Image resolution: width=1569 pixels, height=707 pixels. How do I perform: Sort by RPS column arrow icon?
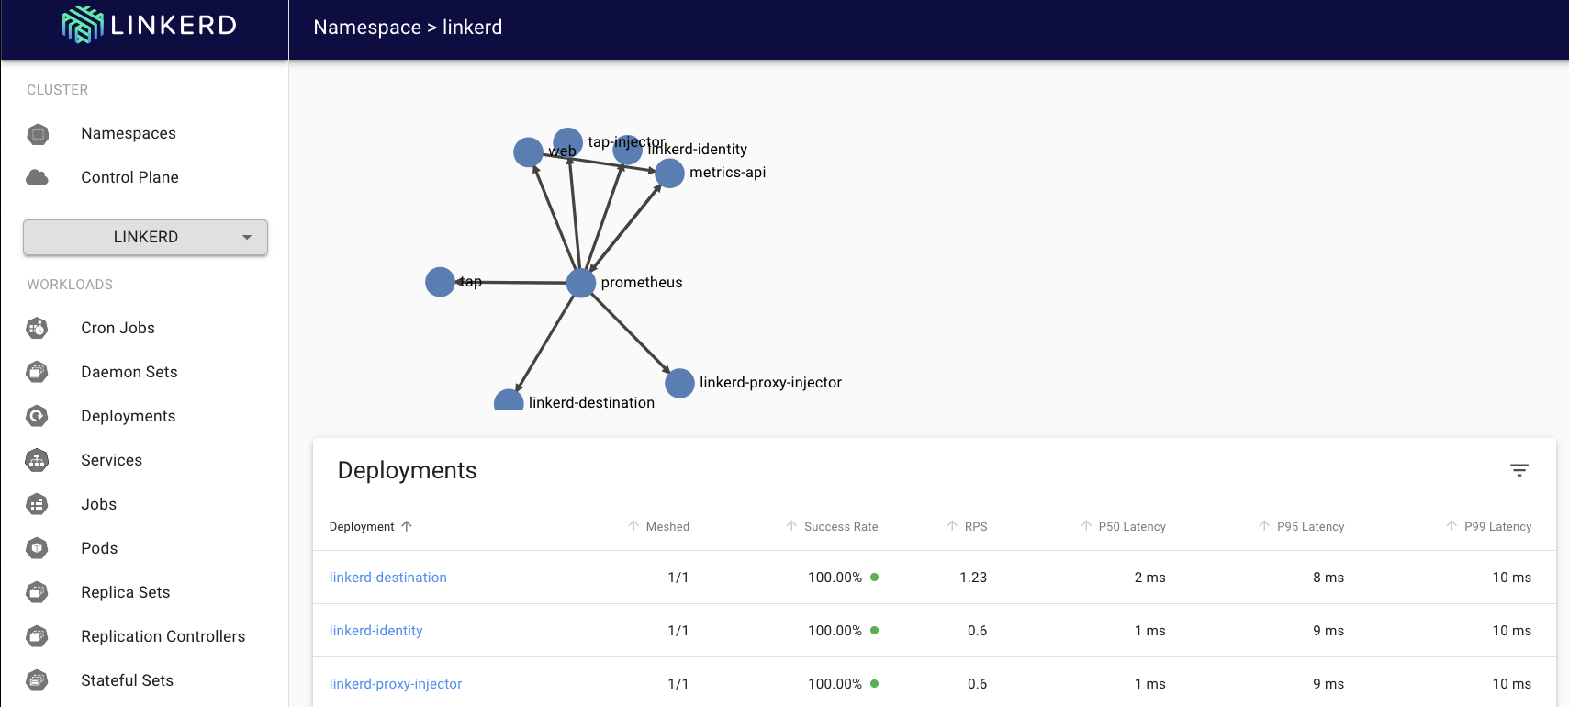952,526
